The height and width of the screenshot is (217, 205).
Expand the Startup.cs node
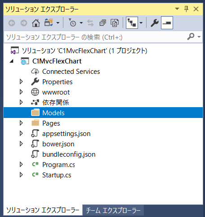21,175
